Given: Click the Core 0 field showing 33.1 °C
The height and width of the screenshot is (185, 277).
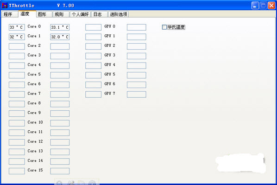Looking at the screenshot, I should click(x=60, y=27).
